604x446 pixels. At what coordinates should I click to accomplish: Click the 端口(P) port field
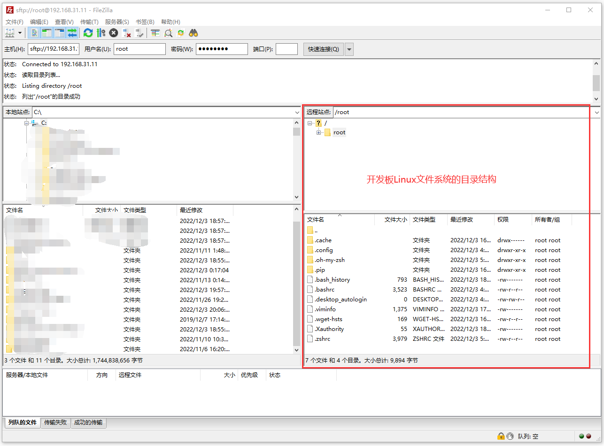[x=287, y=49]
